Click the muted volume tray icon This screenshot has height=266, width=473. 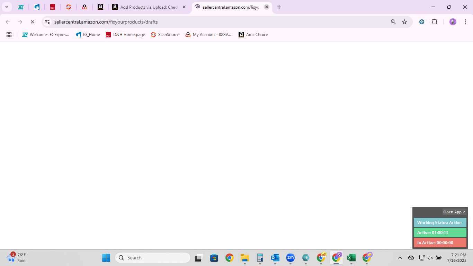tap(430, 258)
